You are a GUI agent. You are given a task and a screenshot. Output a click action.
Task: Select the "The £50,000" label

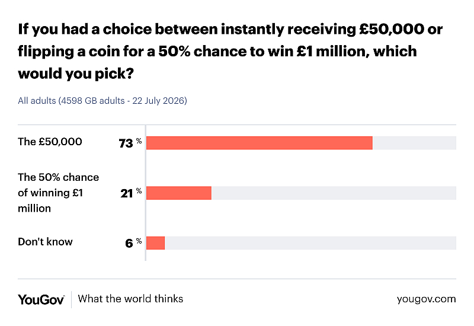pos(50,142)
